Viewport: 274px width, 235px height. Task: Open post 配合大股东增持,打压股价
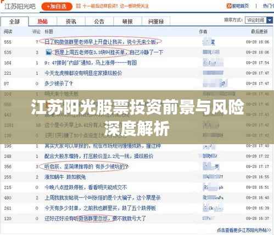[x=99, y=156]
